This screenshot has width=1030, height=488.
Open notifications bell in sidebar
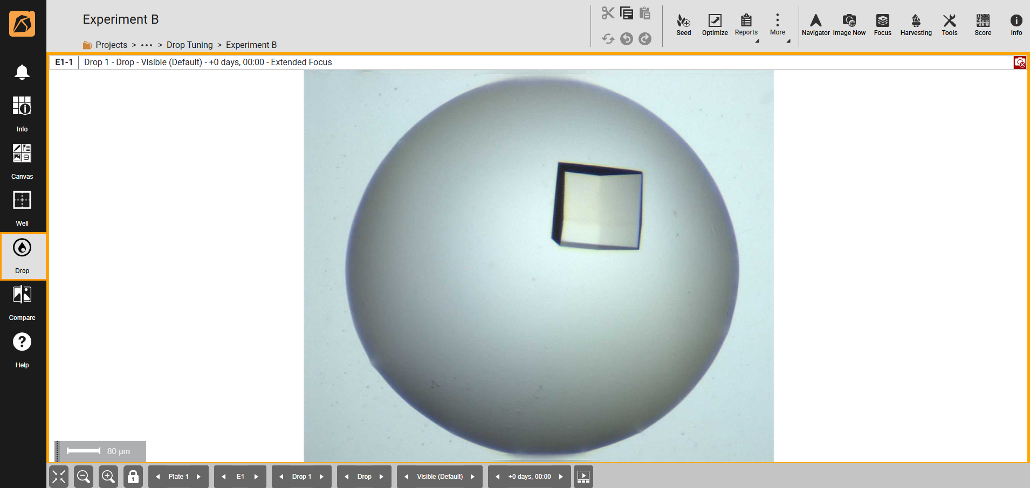22,72
